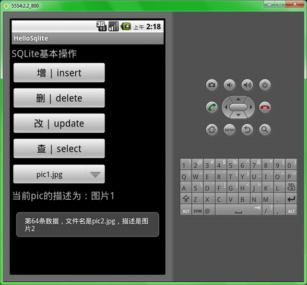Click the 5554:2.2_800 window title
Image resolution: width=307 pixels, height=285 pixels.
[x=25, y=6]
